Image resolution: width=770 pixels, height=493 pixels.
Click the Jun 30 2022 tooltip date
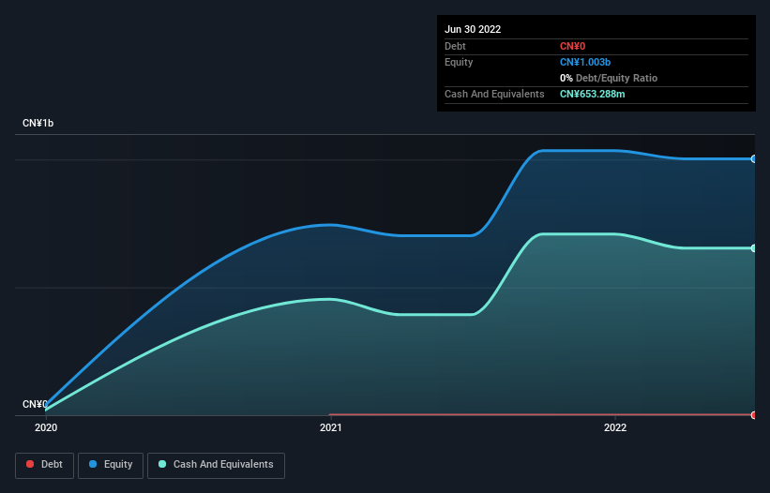[x=473, y=29]
